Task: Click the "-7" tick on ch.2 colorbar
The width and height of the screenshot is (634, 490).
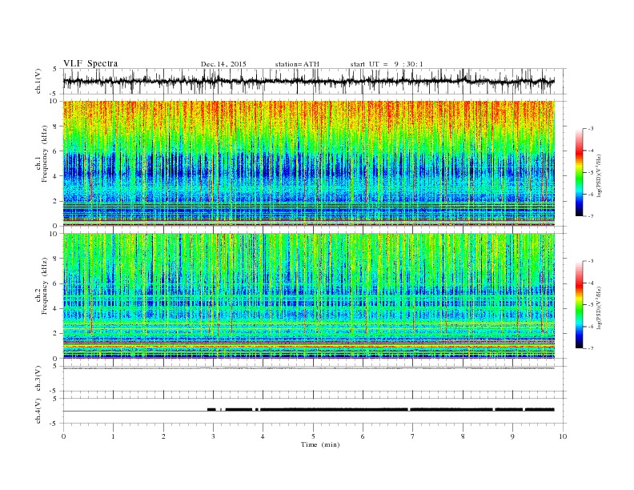Action: pos(591,348)
